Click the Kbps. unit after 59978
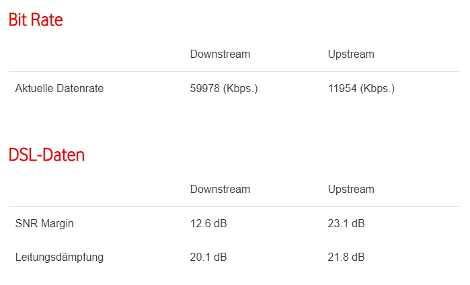This screenshot has width=470, height=285. click(x=240, y=88)
